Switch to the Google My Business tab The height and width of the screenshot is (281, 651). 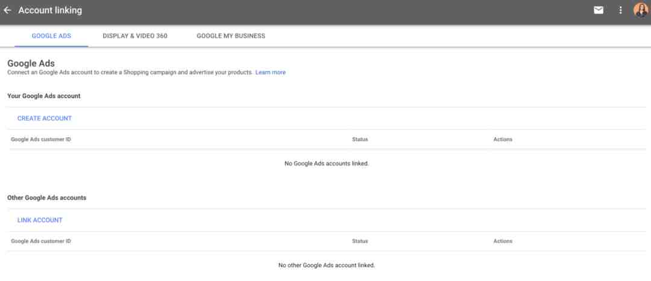[x=231, y=36]
